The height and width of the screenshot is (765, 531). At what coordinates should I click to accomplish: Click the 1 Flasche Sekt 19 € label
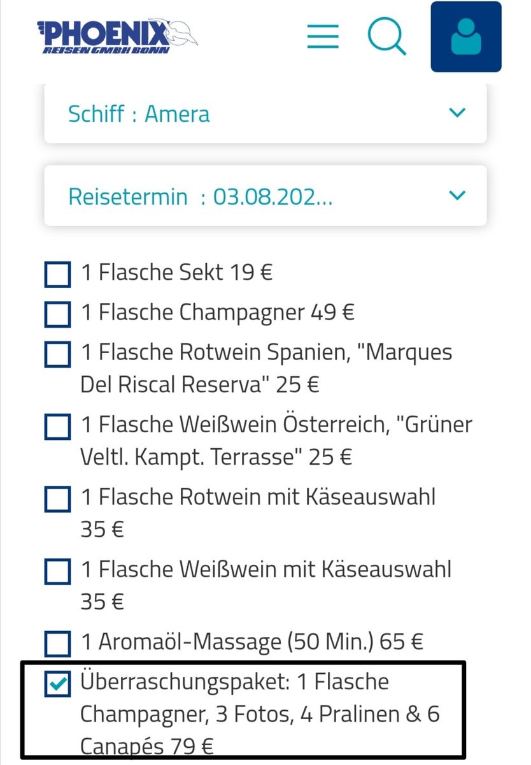click(x=176, y=273)
